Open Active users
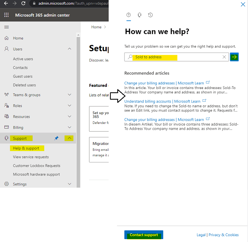Image resolution: width=248 pixels, height=242 pixels. tap(23, 59)
